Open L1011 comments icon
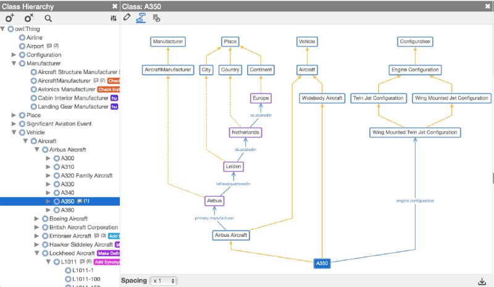Screen dimensions: 494x287 [x=82, y=262]
